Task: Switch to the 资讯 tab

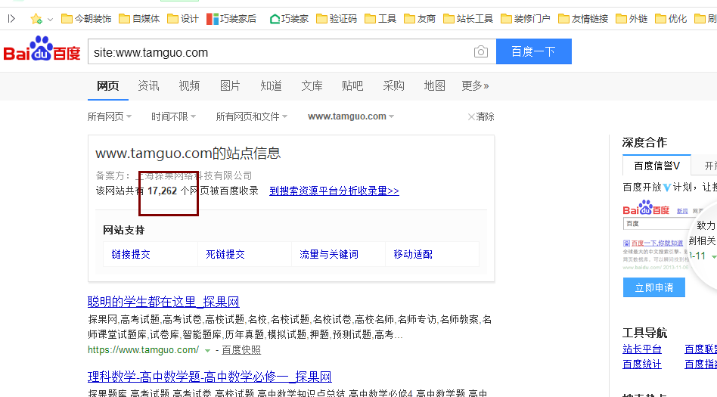Action: (x=148, y=85)
